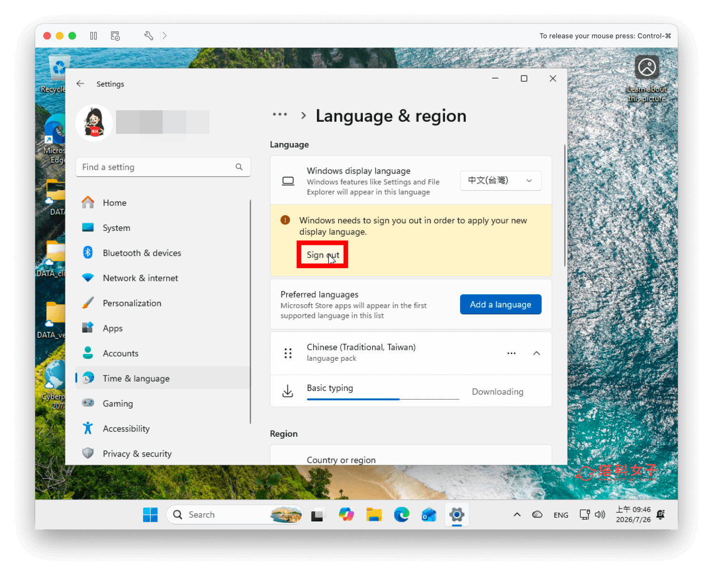Show hidden tray icons chevron
Screen dimensions: 713x576
[x=517, y=515]
